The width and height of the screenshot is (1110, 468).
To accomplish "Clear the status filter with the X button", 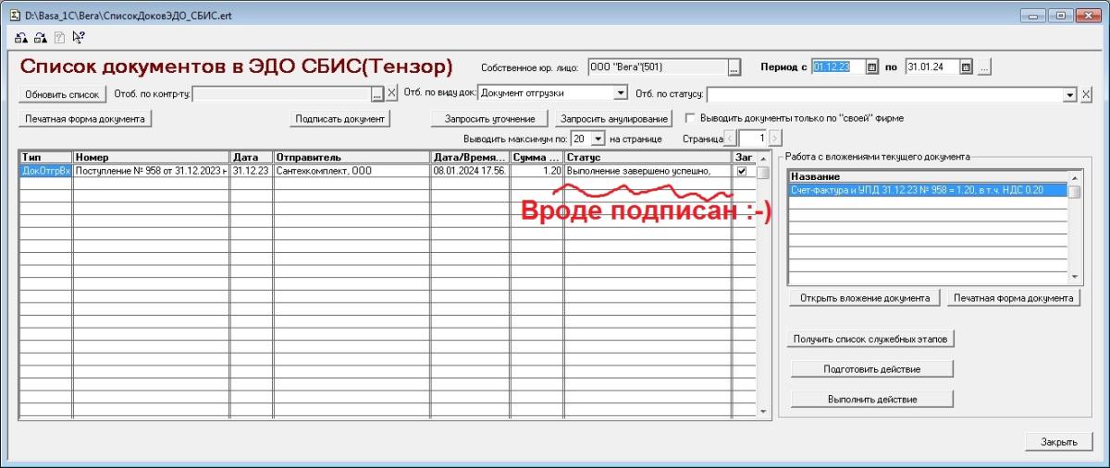I will click(1086, 94).
